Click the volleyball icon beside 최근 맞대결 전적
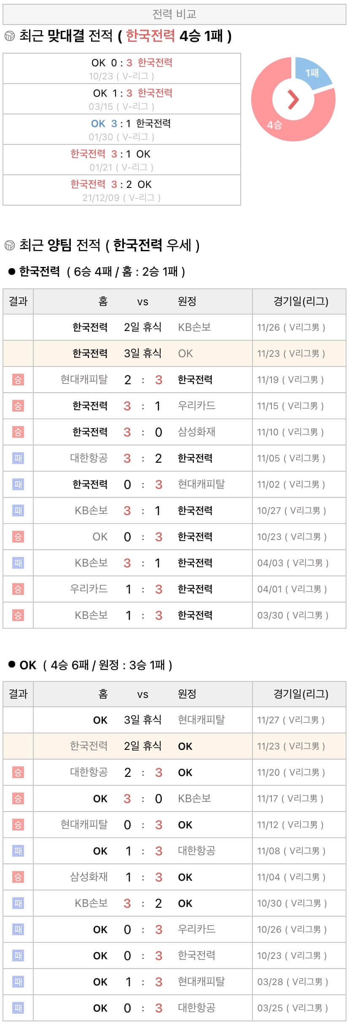This screenshot has width=349, height=1026. [9, 36]
